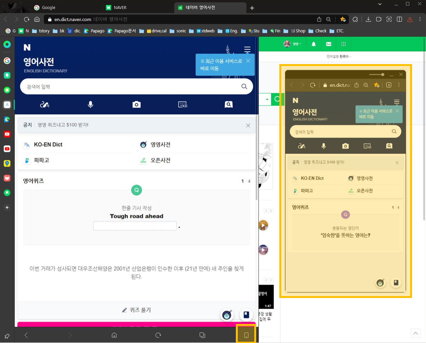Start voice search microphone
This screenshot has width=426, height=343.
tap(90, 104)
